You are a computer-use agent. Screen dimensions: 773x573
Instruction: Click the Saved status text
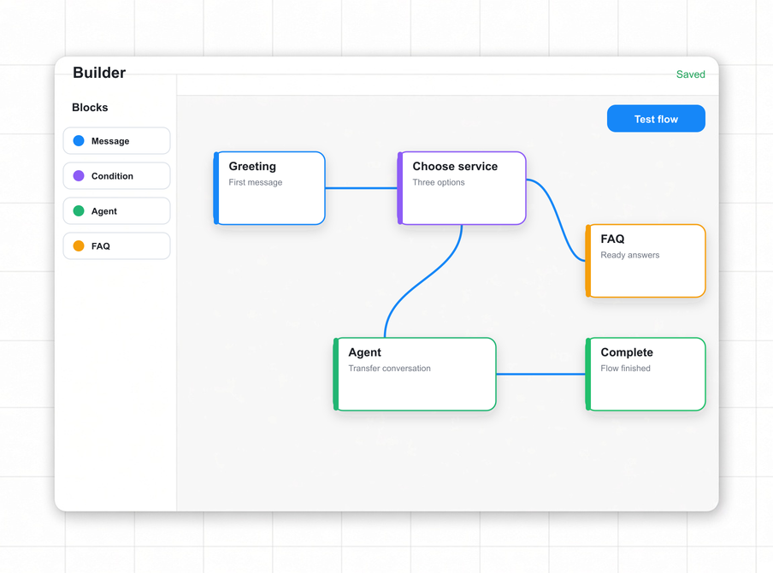click(690, 74)
